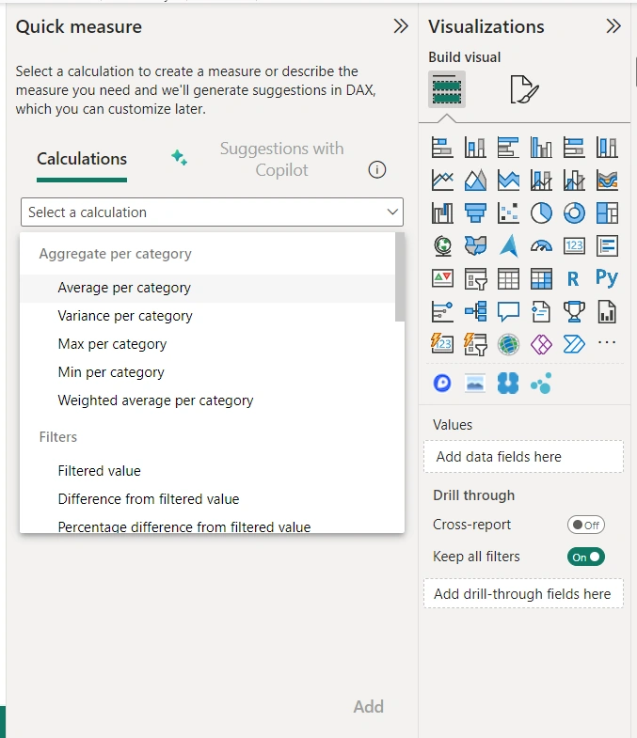Choose Min per category
This screenshot has width=637, height=738.
click(207, 373)
